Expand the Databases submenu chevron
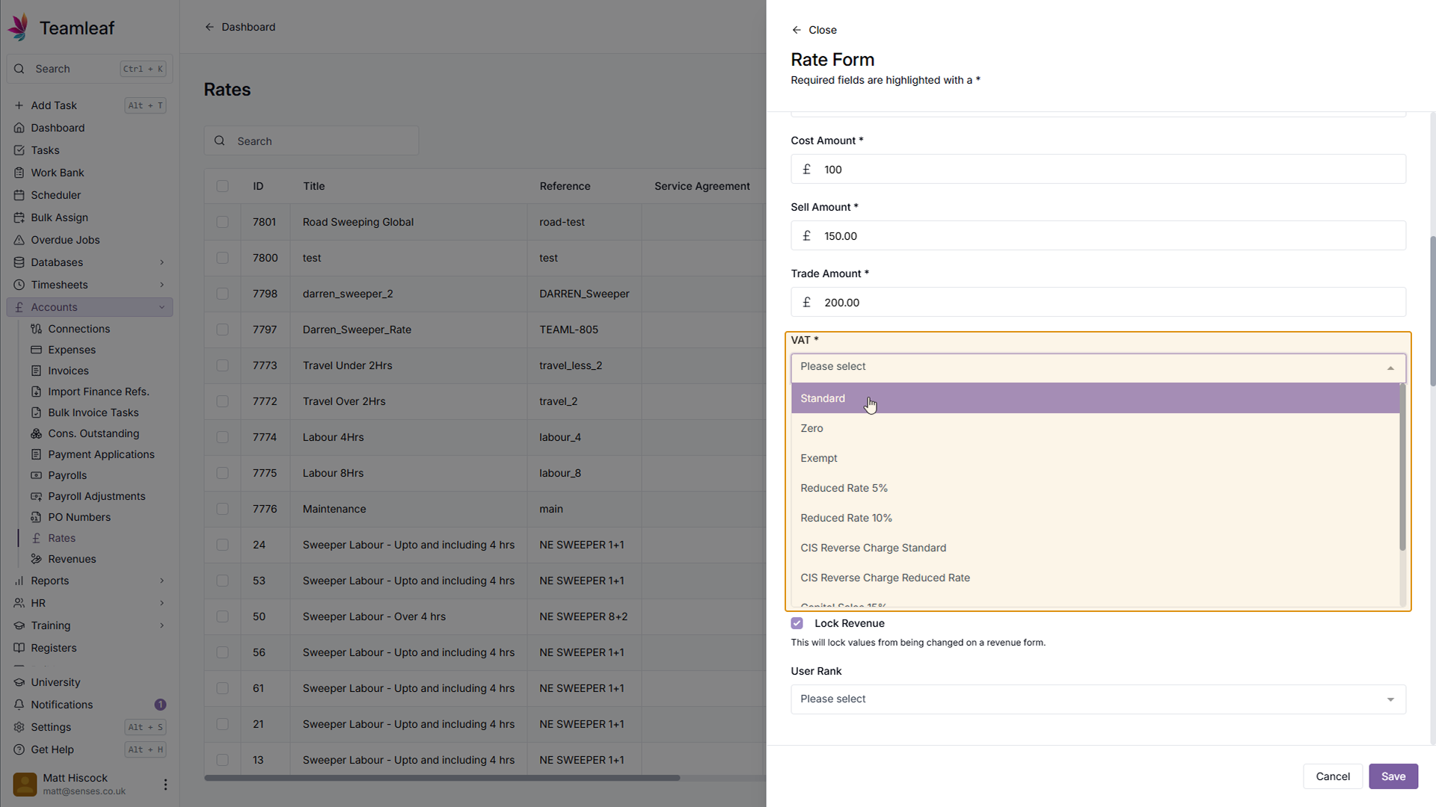 (x=162, y=262)
